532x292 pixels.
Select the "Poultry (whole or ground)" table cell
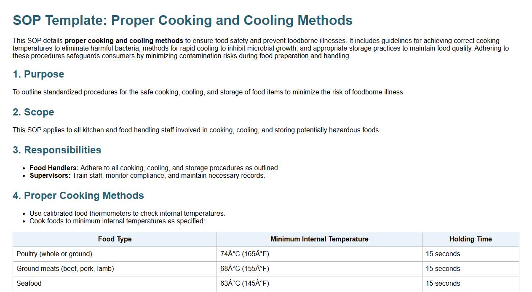click(54, 254)
